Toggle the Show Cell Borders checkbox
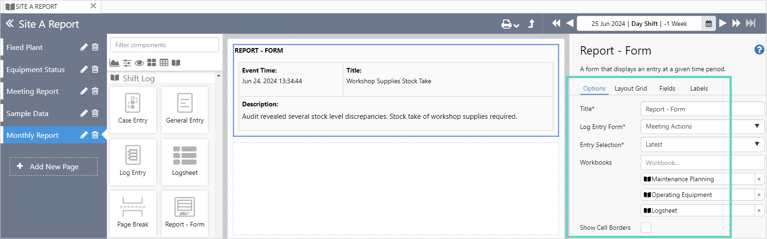This screenshot has height=239, width=767. click(x=646, y=227)
